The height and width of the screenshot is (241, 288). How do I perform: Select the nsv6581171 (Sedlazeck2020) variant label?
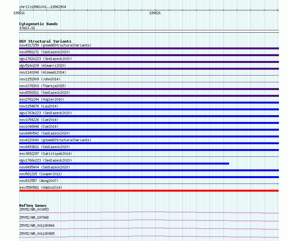click(45, 52)
